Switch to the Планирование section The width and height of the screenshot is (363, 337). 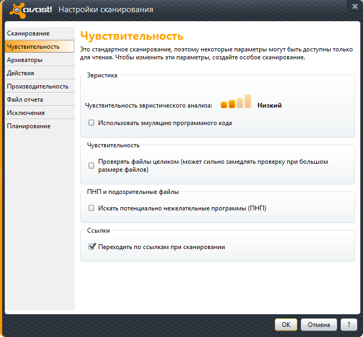tap(29, 126)
